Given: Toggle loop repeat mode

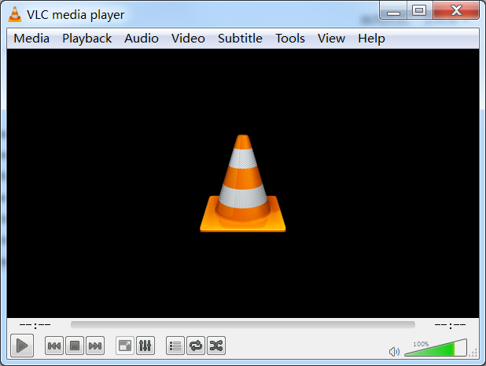Looking at the screenshot, I should tap(196, 346).
